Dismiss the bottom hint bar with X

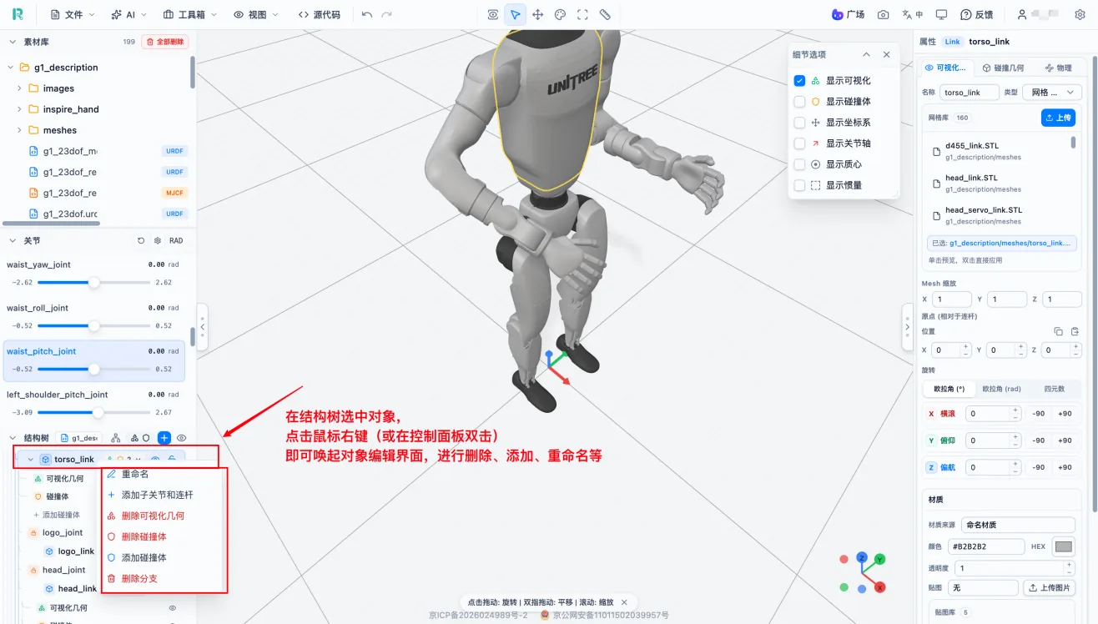coord(624,601)
